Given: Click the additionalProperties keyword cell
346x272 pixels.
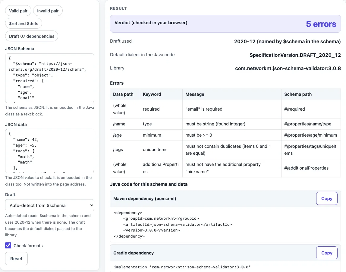Looking at the screenshot, I should point(161,168).
